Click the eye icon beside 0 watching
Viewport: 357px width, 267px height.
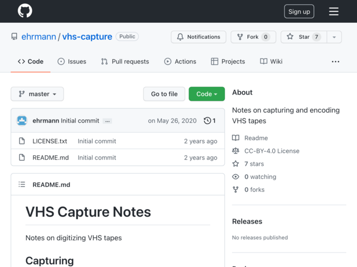pos(235,177)
